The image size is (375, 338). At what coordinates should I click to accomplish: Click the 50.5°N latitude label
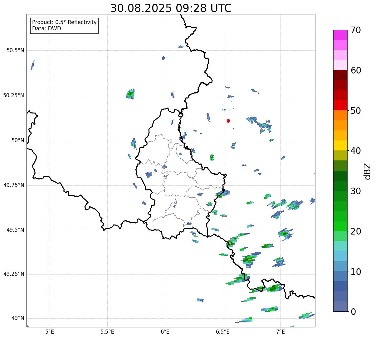pos(15,50)
